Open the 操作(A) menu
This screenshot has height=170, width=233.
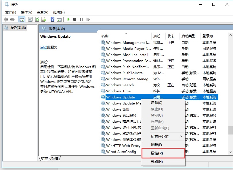coord(26,12)
